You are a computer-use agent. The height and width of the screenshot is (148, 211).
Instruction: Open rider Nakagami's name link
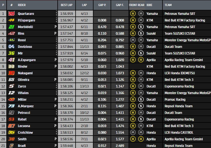(25, 73)
